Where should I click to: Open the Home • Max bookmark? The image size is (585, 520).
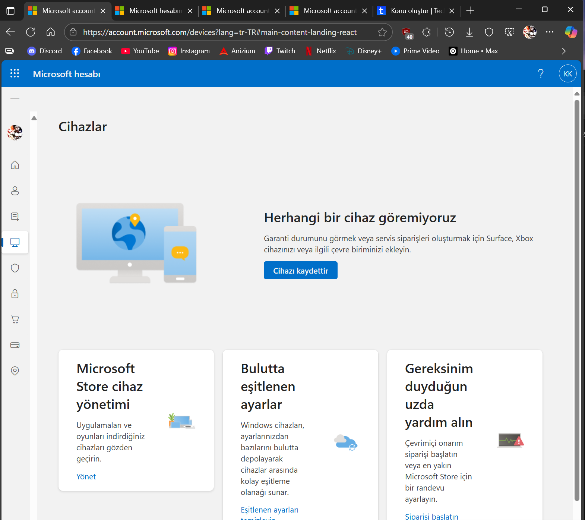(474, 51)
